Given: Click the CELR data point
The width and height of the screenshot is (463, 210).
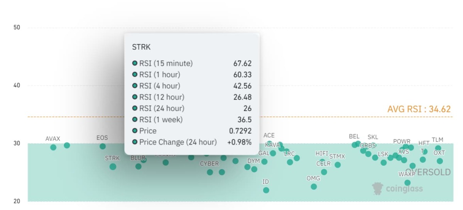Looking at the screenshot, I should [324, 172].
